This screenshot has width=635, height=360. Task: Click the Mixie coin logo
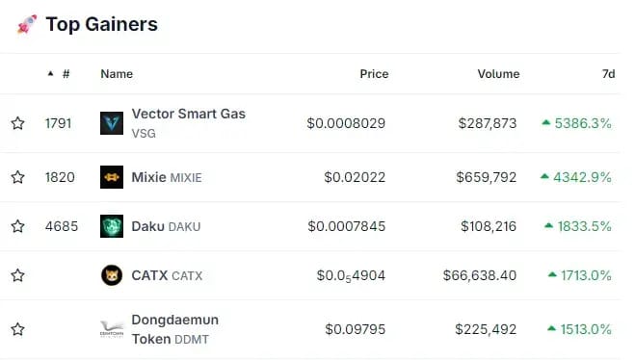point(112,177)
